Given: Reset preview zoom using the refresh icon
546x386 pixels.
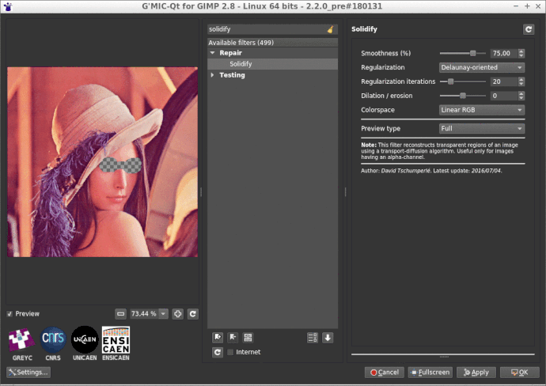Looking at the screenshot, I should (192, 313).
